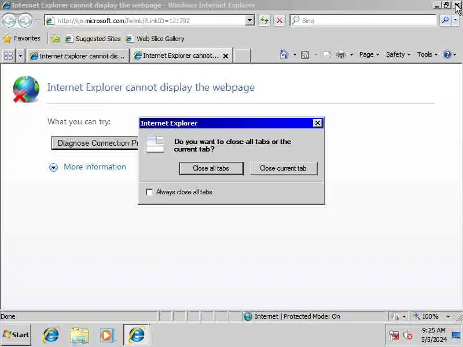Click the network disconnected tray icon
Screen dimensions: 463x347
(x=394, y=335)
